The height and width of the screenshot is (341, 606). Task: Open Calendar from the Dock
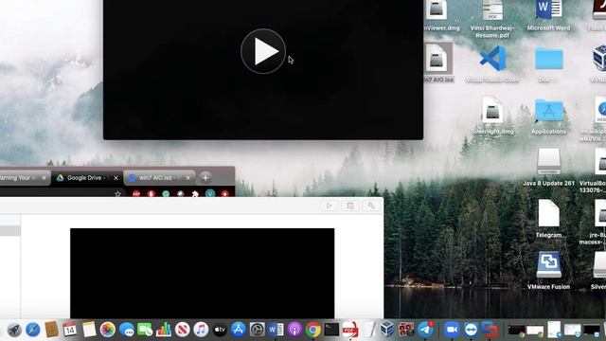70,330
